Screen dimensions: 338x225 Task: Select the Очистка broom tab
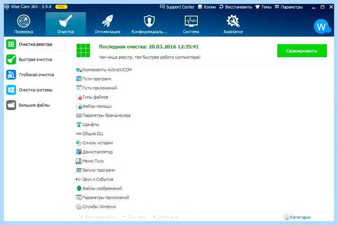click(x=65, y=24)
